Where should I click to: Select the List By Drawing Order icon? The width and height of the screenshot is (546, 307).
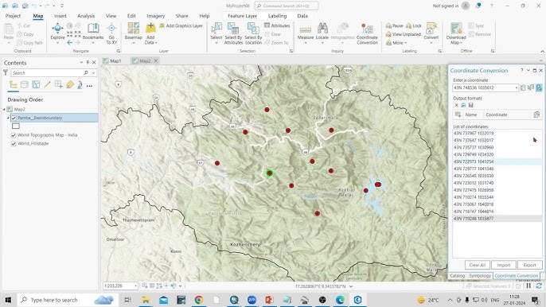tap(14, 84)
